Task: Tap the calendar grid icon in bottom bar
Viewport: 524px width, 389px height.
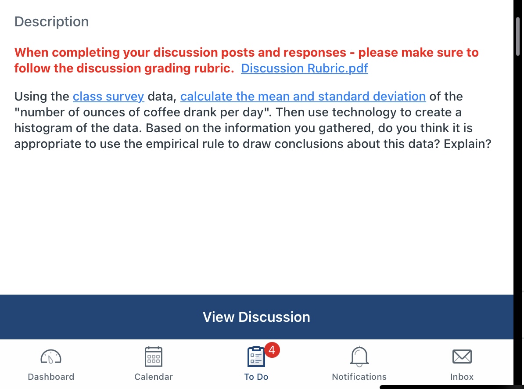Action: click(153, 356)
